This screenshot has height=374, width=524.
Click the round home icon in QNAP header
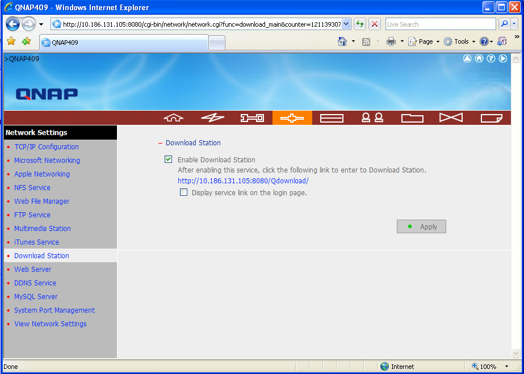(x=479, y=58)
